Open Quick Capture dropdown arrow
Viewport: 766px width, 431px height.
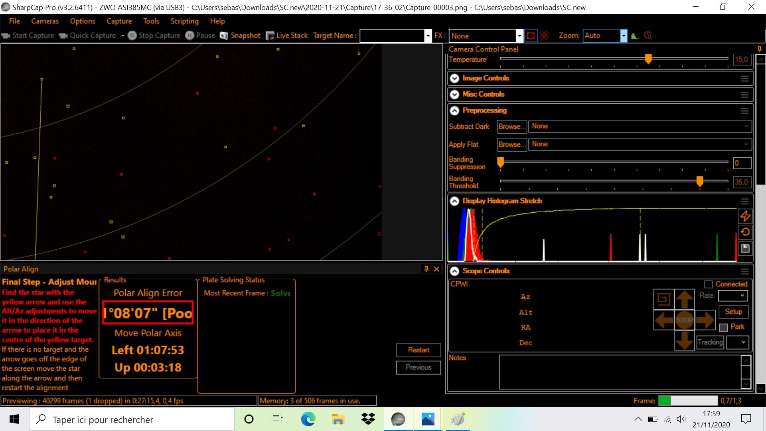pos(122,36)
